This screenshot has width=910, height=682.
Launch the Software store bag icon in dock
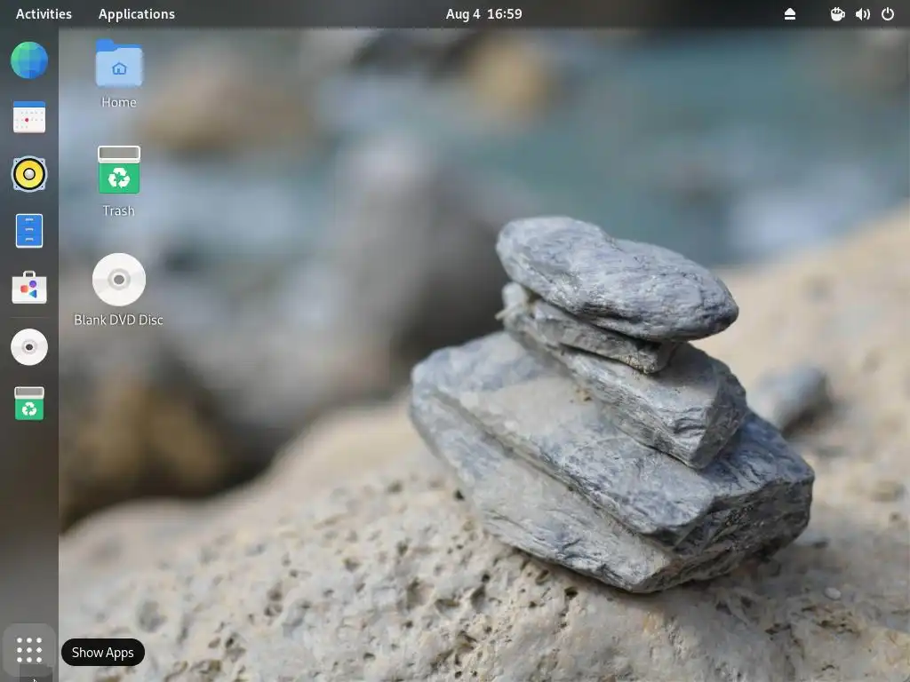coord(29,288)
